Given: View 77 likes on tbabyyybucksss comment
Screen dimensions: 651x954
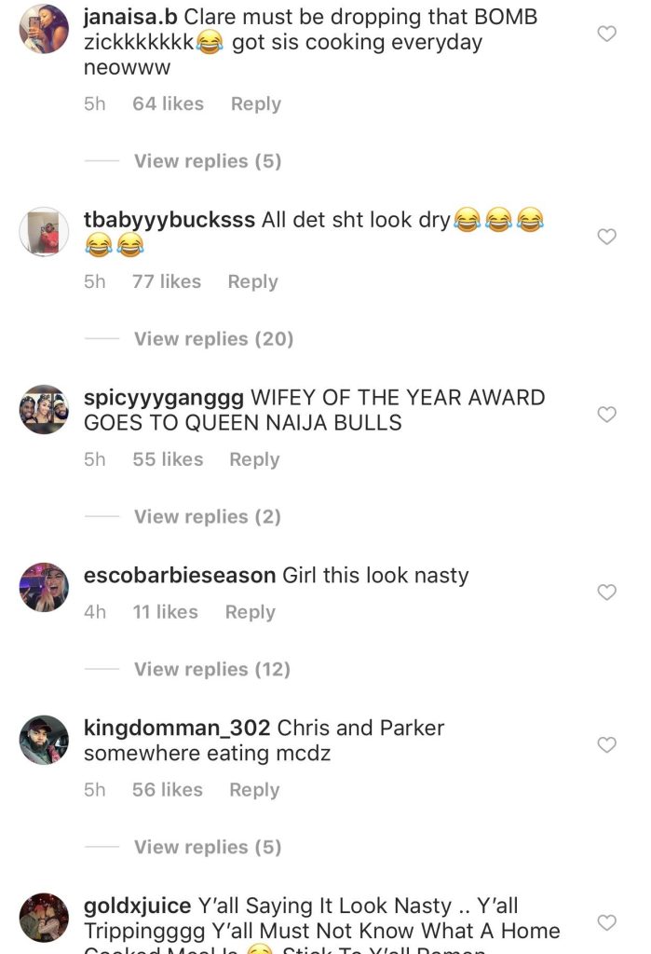Looking at the screenshot, I should (167, 281).
